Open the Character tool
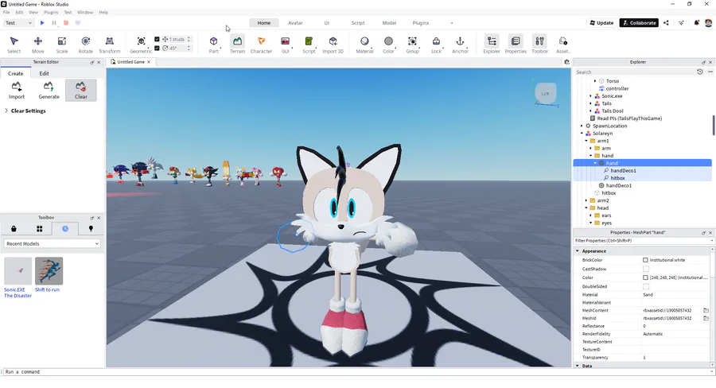Image resolution: width=716 pixels, height=388 pixels. pyautogui.click(x=261, y=45)
